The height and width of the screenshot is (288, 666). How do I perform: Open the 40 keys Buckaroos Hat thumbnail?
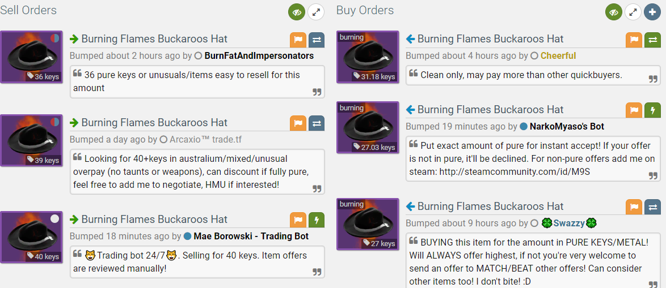coord(31,237)
